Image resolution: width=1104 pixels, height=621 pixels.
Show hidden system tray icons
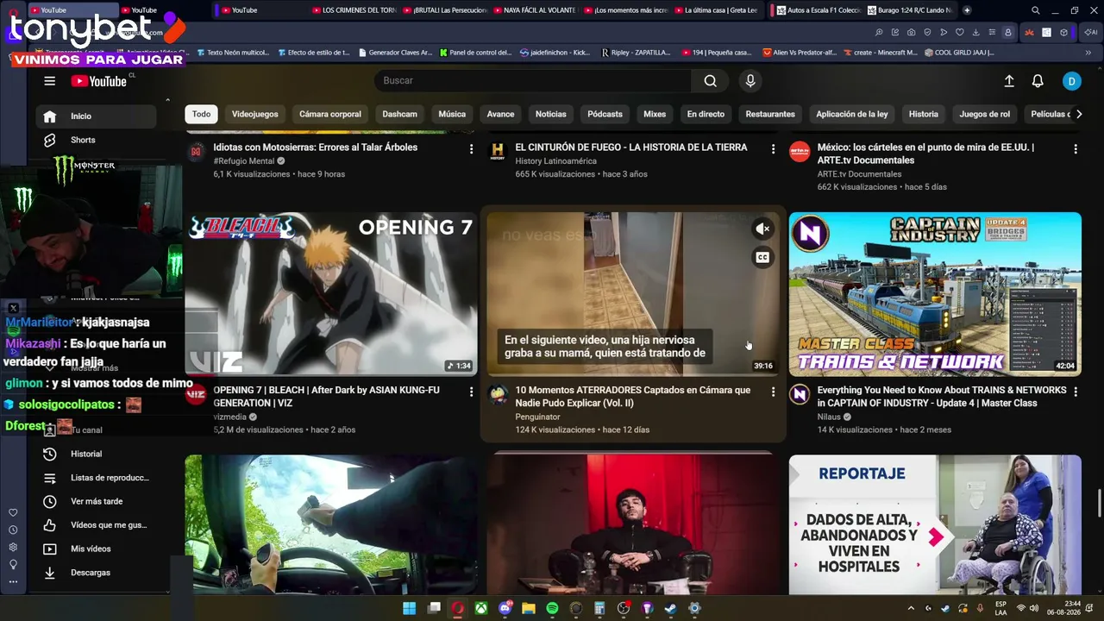[x=911, y=608]
